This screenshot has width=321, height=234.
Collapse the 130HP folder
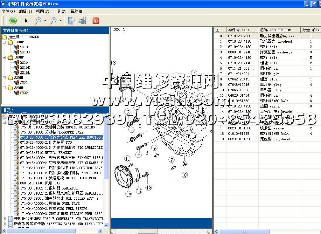(x=4, y=42)
